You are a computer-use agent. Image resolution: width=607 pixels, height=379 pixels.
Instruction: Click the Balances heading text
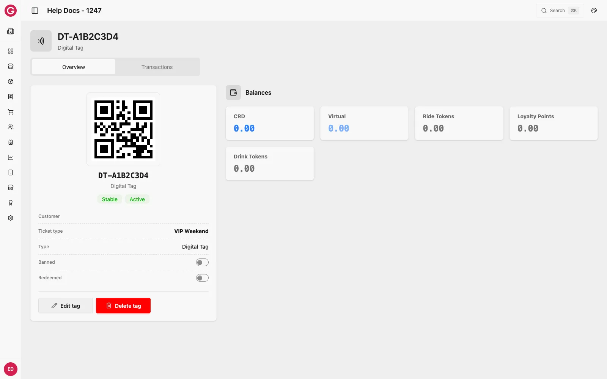tap(258, 92)
